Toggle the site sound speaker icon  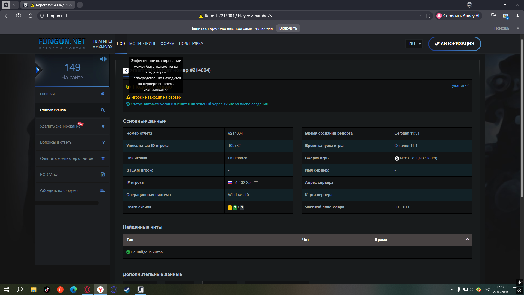[103, 59]
